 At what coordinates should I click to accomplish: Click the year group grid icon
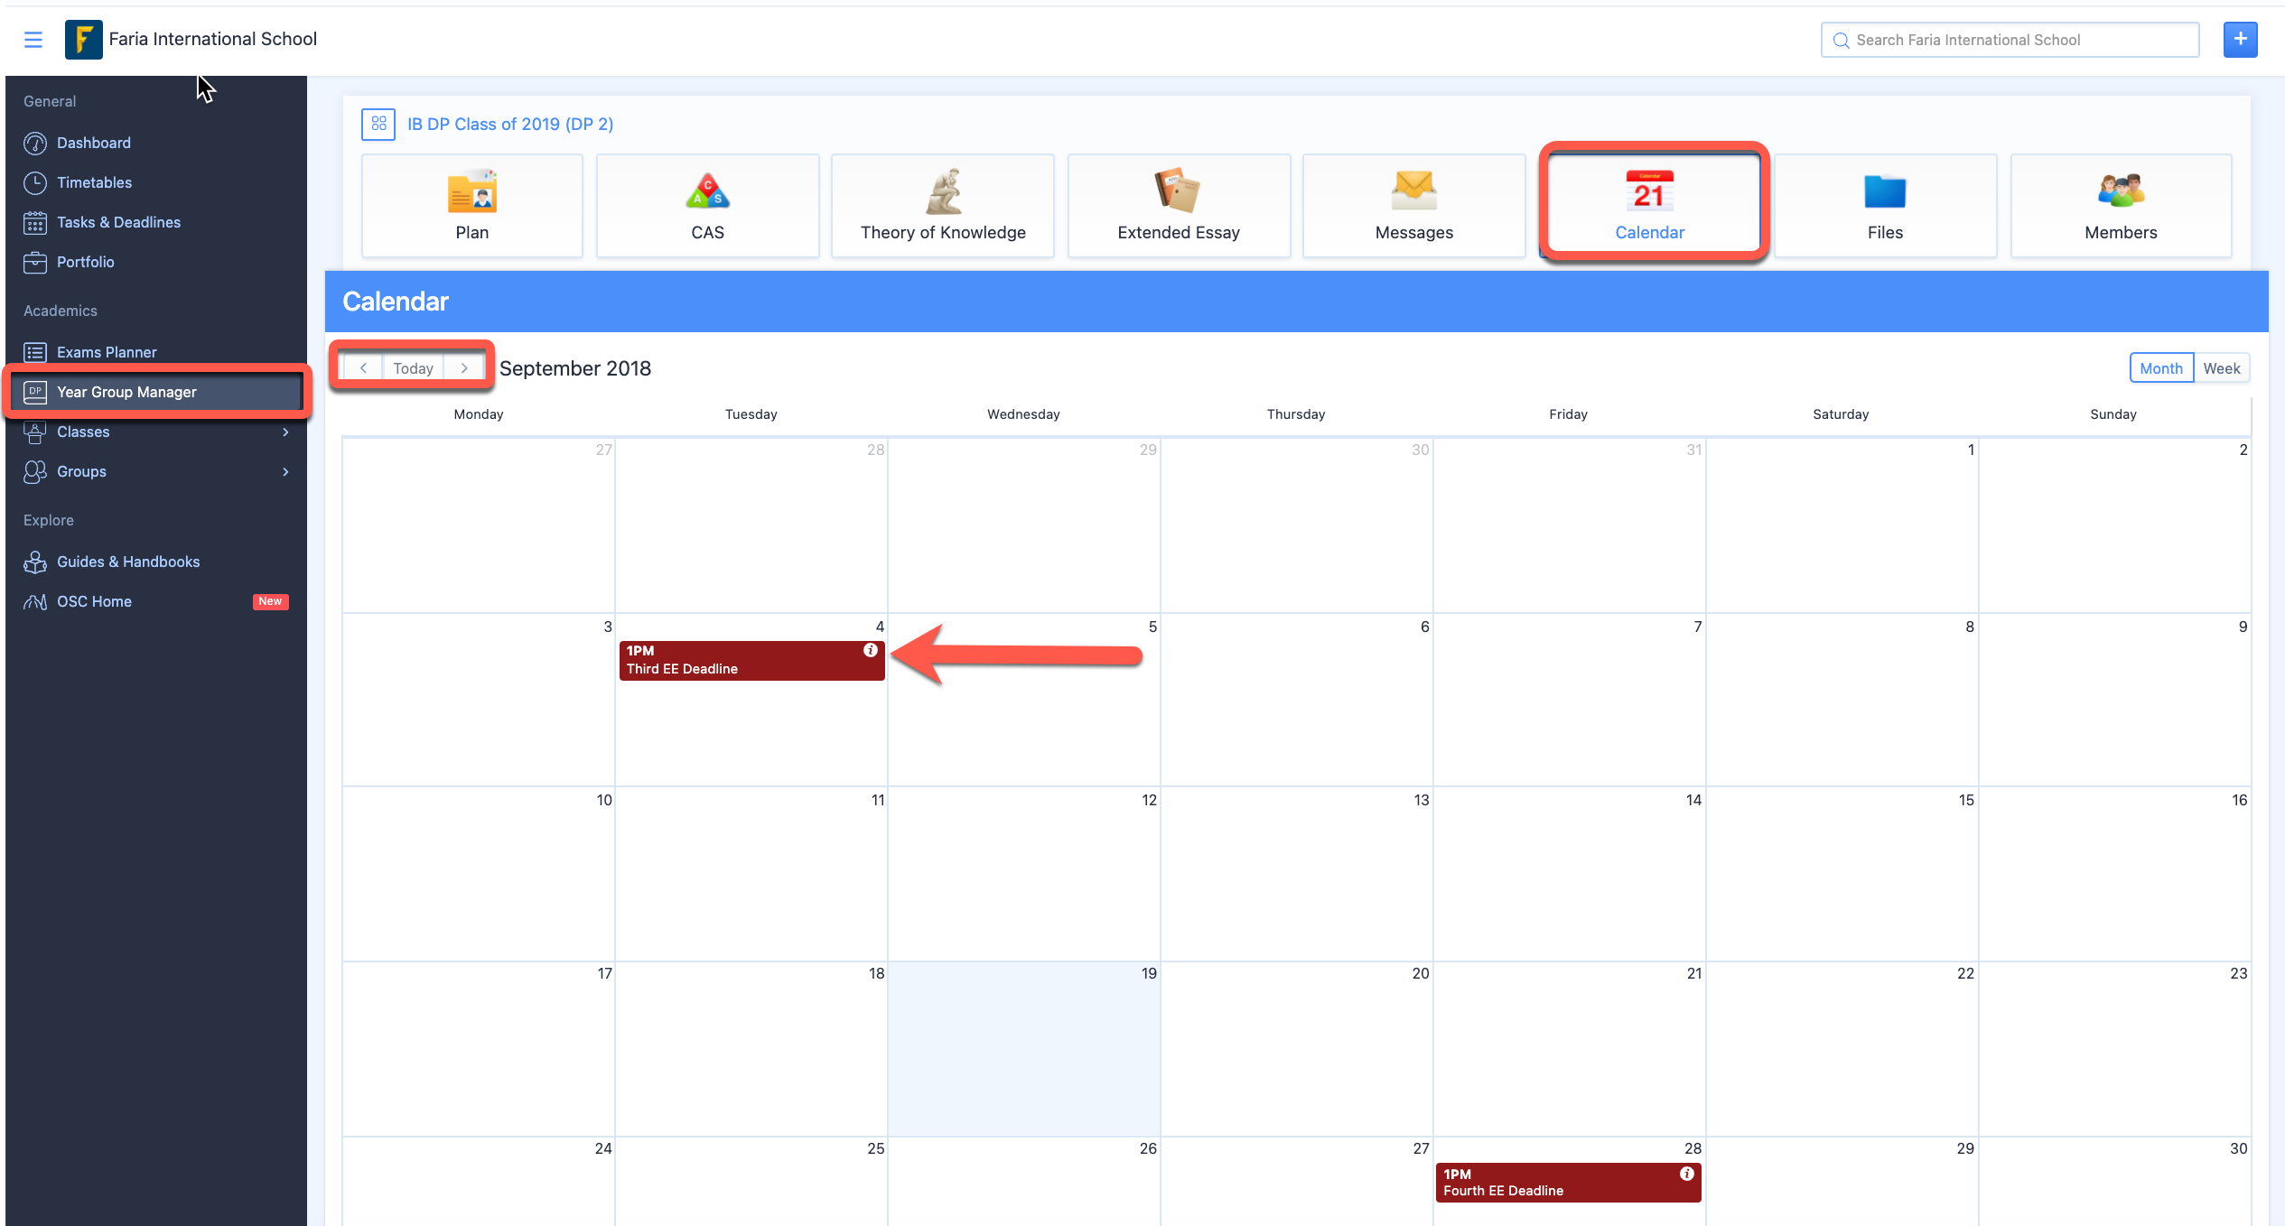(378, 124)
